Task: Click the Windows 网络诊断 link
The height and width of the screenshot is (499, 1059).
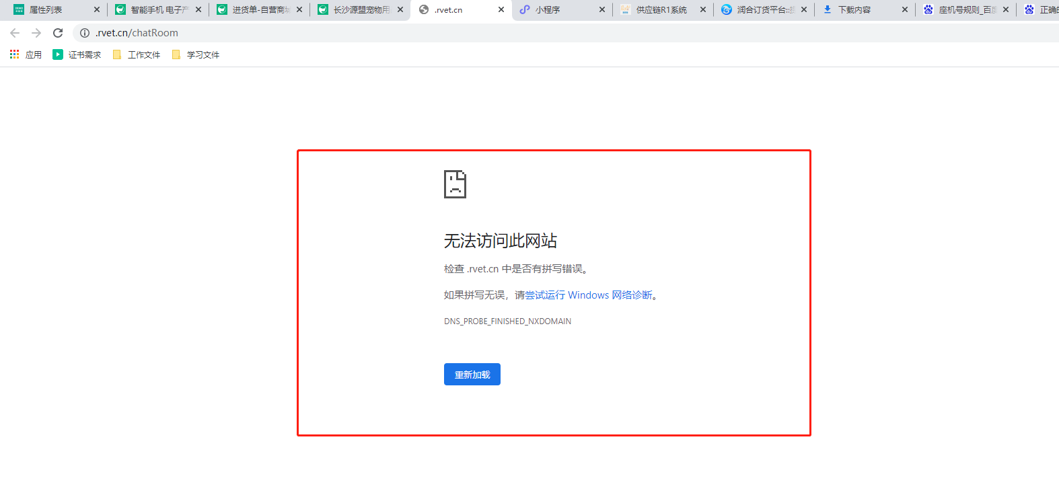Action: [589, 295]
